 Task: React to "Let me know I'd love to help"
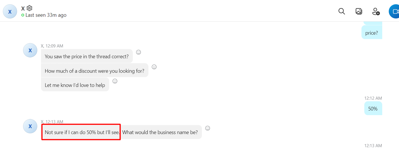tap(115, 81)
